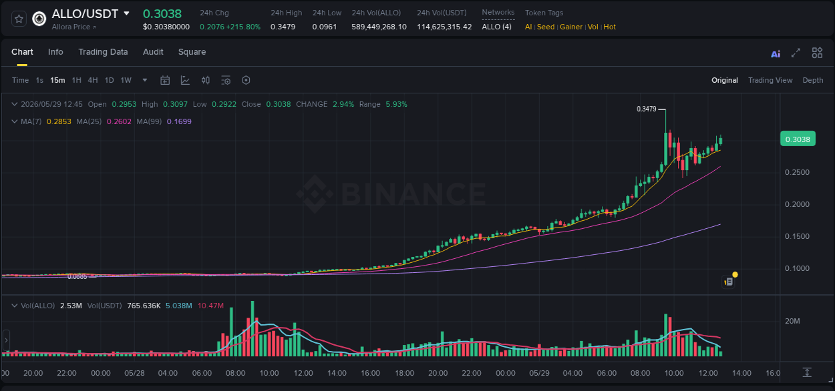This screenshot has width=835, height=391.
Task: Select the Seed token tag
Action: (x=546, y=27)
